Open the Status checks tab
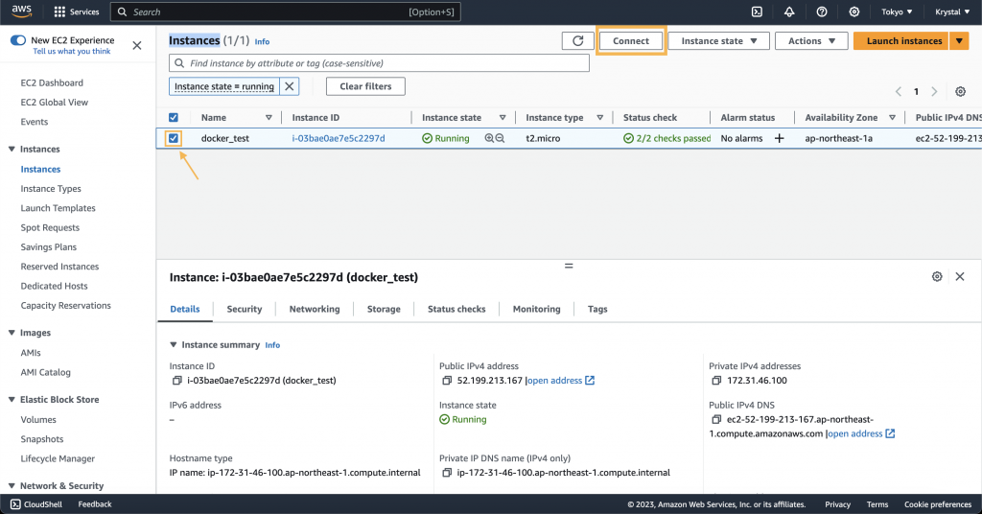 (456, 310)
